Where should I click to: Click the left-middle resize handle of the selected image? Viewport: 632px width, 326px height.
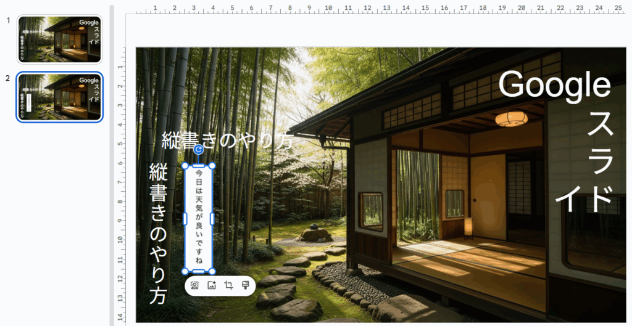click(x=185, y=219)
